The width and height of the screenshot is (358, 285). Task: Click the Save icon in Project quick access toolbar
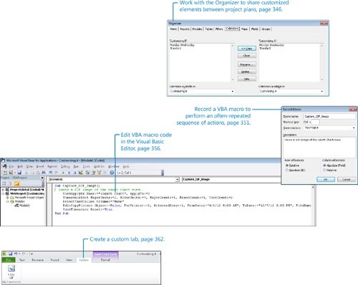(x=11, y=253)
